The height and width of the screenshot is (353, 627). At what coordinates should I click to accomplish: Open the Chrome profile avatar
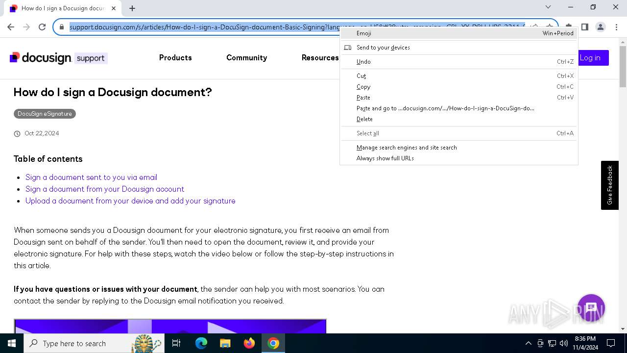pyautogui.click(x=600, y=27)
